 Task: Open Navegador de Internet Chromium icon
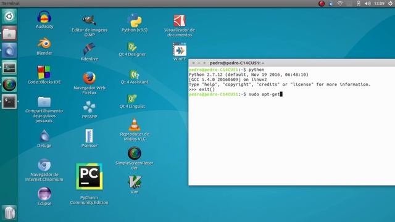coord(44,165)
